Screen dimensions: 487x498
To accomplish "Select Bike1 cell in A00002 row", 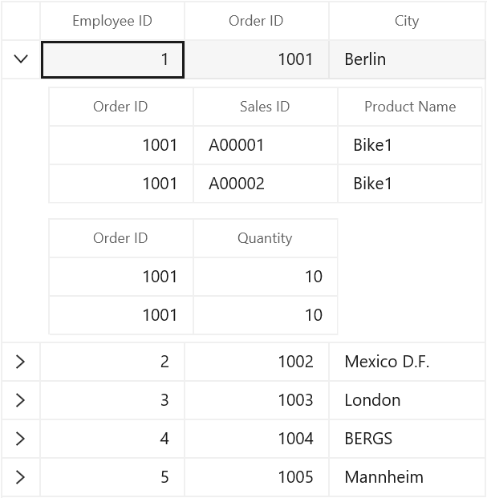I will tap(410, 184).
